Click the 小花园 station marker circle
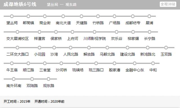The image size is (180, 108). pyautogui.click(x=39, y=48)
